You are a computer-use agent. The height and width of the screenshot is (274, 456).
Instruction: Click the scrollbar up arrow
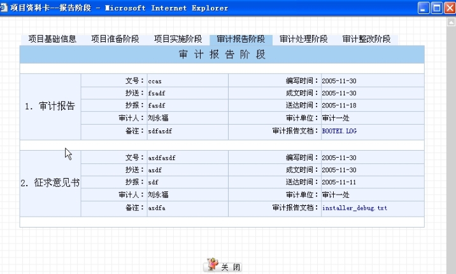[x=452, y=23]
